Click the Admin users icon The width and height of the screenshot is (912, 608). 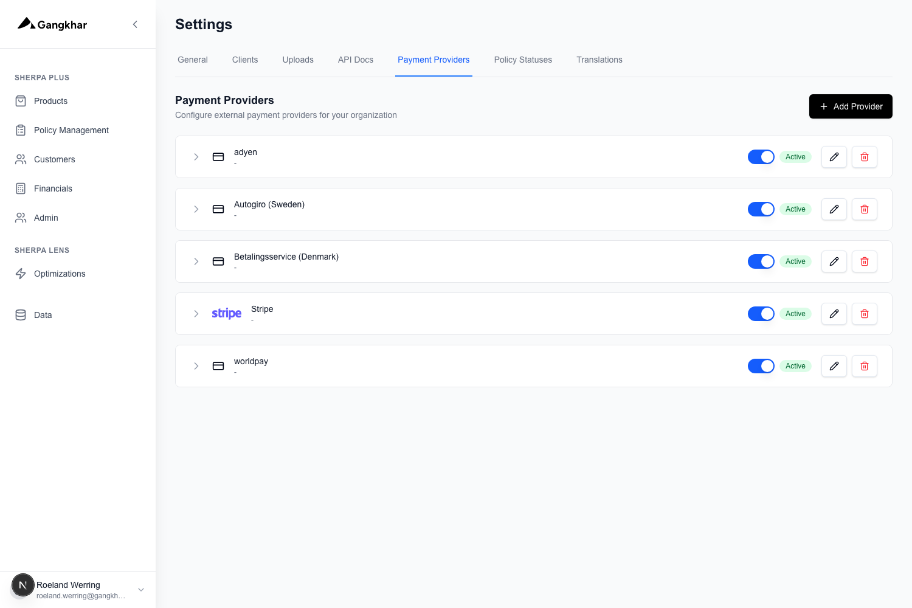coord(21,218)
